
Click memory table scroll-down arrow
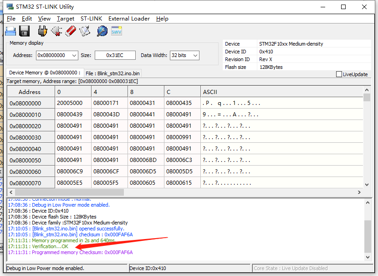[367, 185]
